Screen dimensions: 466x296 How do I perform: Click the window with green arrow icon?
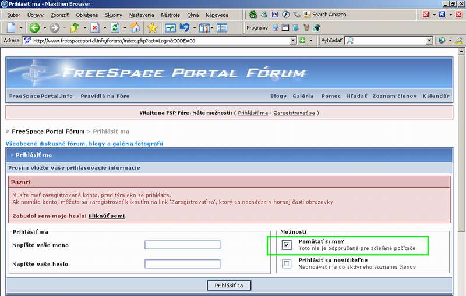click(170, 28)
